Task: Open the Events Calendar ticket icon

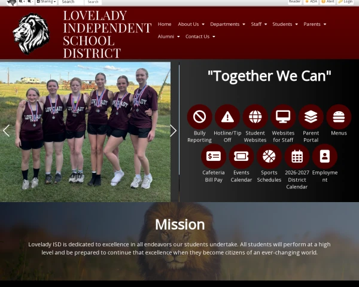Action: tap(241, 157)
